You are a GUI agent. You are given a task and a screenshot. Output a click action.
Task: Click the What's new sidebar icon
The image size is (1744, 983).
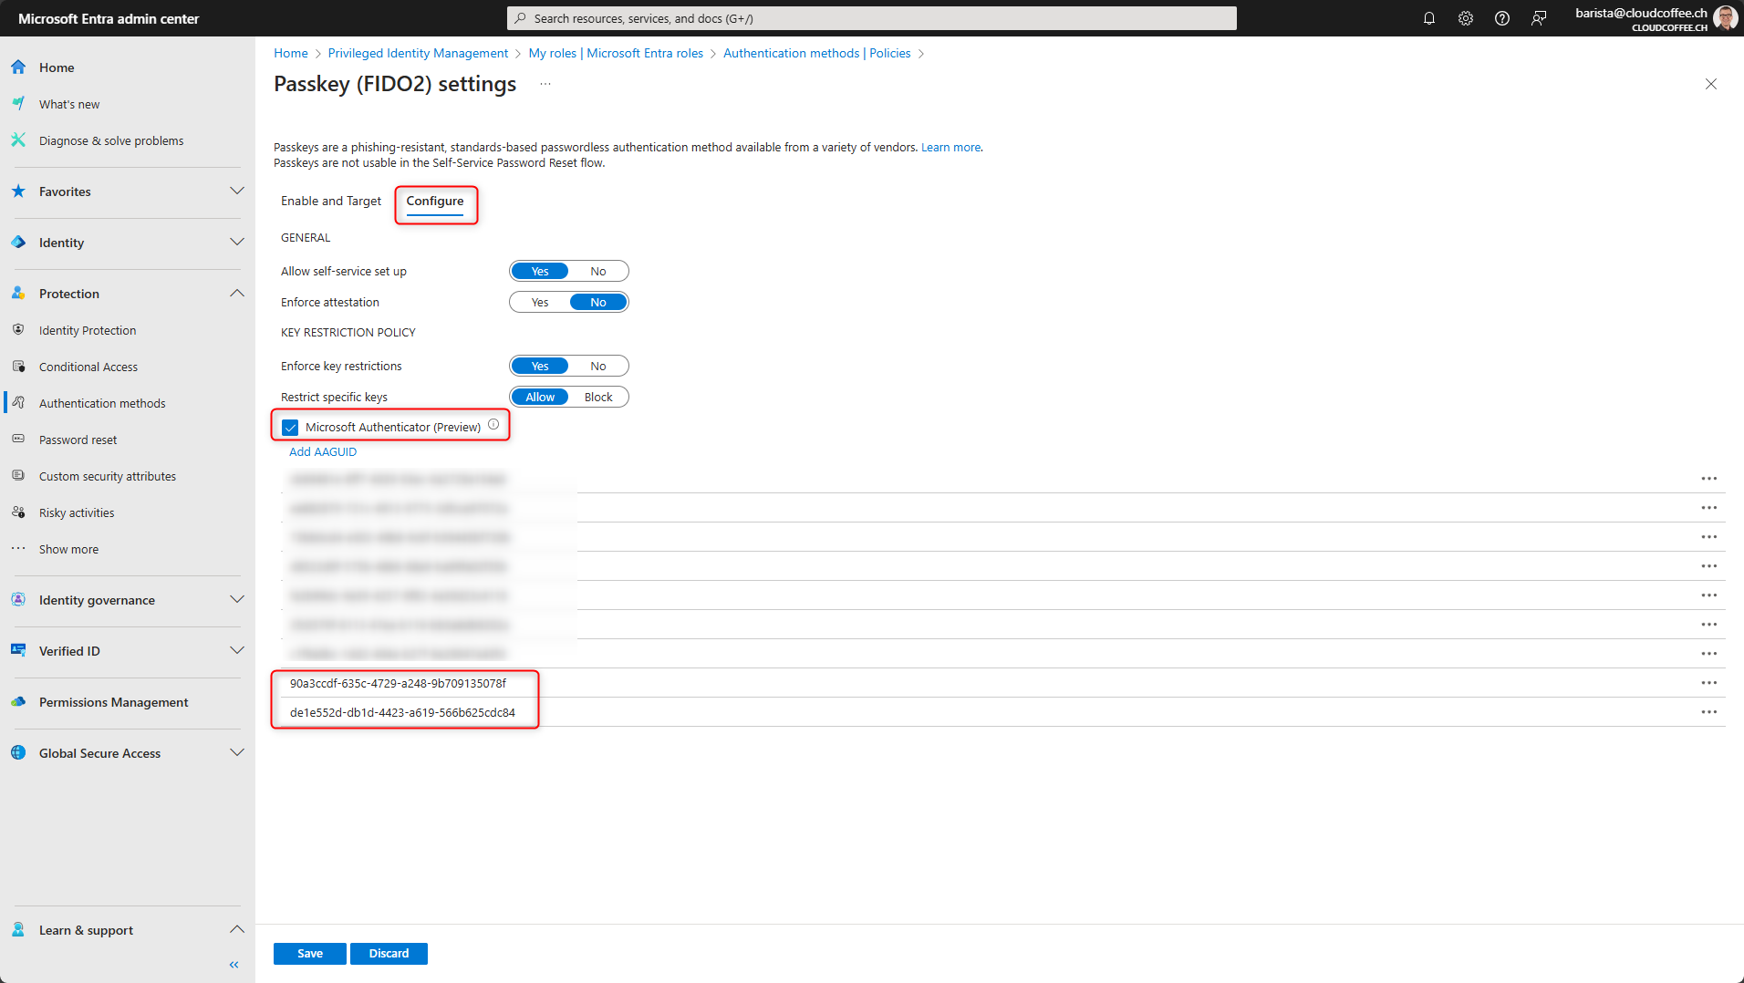[x=18, y=104]
